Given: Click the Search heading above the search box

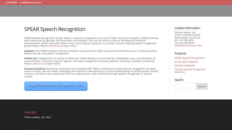Looking at the screenshot, I should tap(179, 80).
